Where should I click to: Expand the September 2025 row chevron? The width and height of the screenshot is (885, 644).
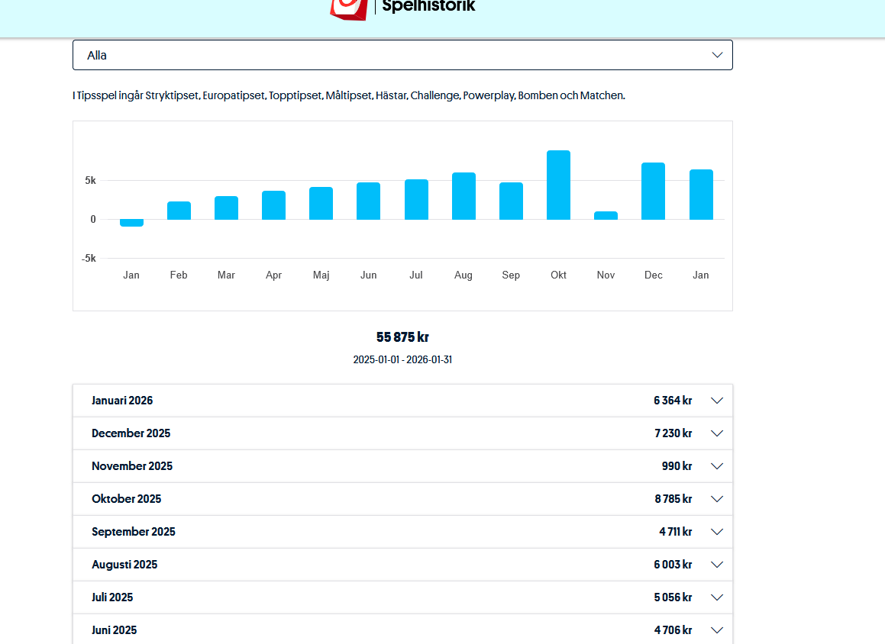716,532
